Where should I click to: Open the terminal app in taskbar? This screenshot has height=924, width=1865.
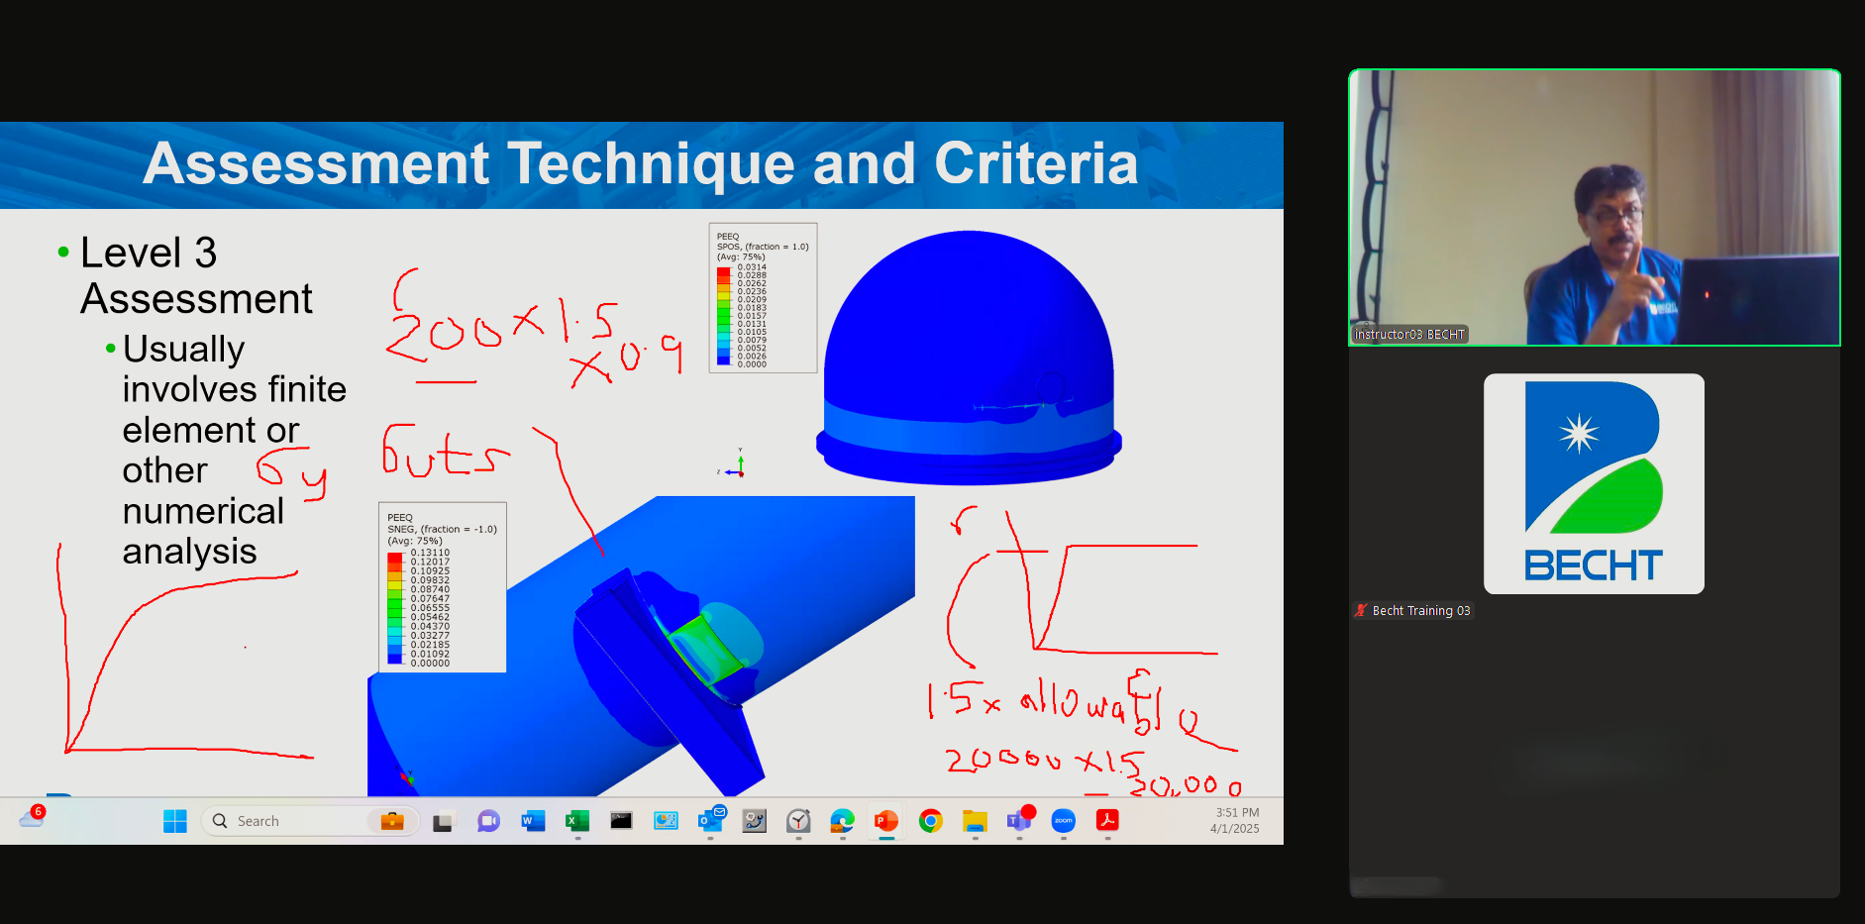(x=621, y=821)
